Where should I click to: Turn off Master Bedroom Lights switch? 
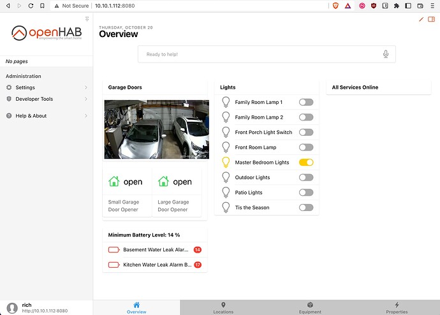[x=306, y=163]
